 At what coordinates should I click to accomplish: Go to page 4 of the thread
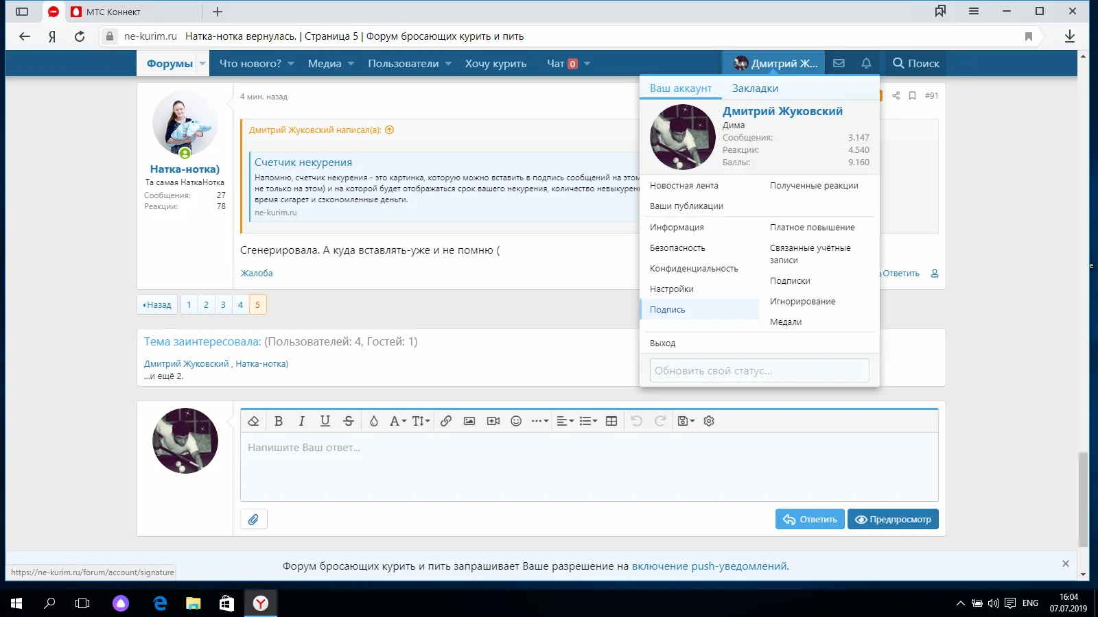[240, 305]
